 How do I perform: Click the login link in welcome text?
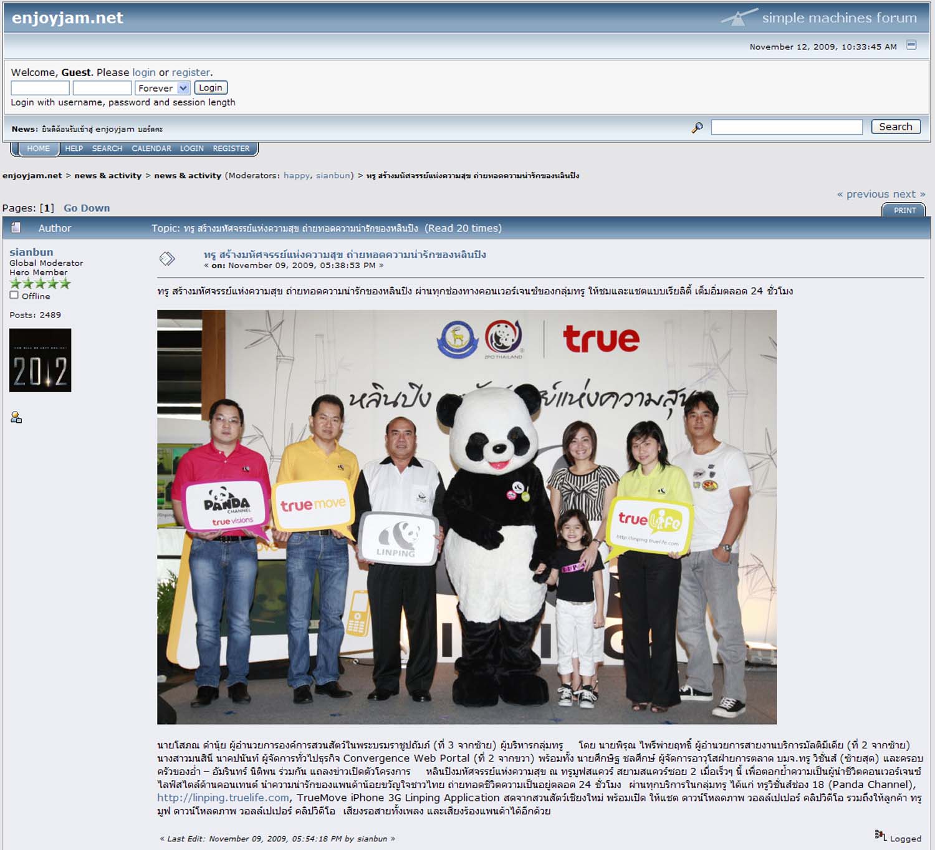coord(144,72)
